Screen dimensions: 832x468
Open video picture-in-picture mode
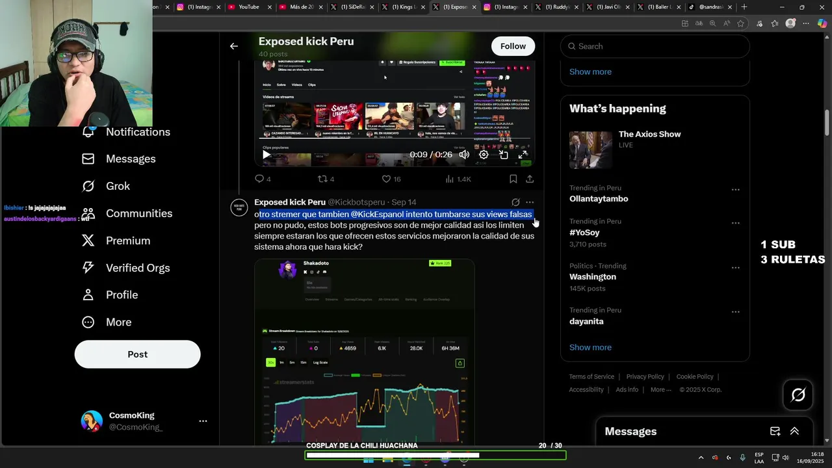[x=504, y=155]
